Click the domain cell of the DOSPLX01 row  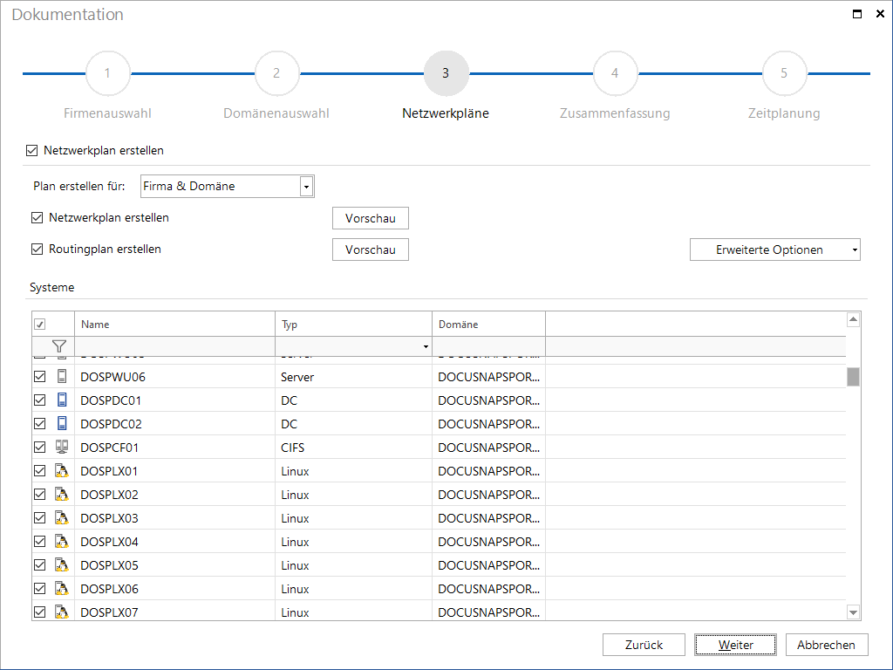488,470
